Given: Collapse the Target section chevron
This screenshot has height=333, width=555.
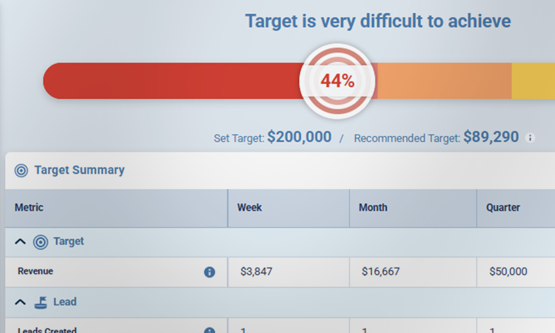Looking at the screenshot, I should coord(20,242).
